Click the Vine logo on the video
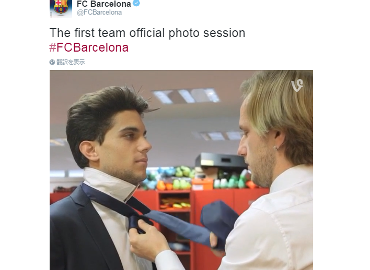Image resolution: width=370 pixels, height=270 pixels. 297,85
